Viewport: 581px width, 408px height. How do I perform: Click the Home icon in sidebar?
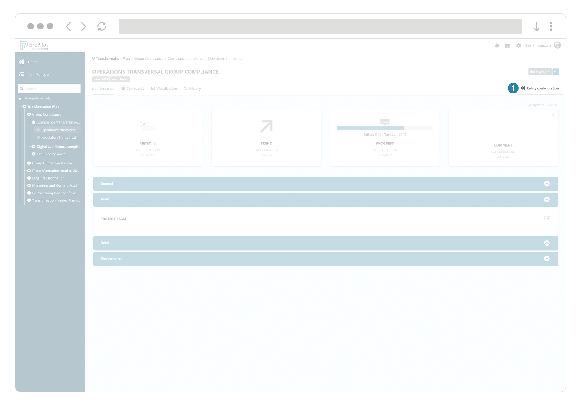tap(22, 62)
